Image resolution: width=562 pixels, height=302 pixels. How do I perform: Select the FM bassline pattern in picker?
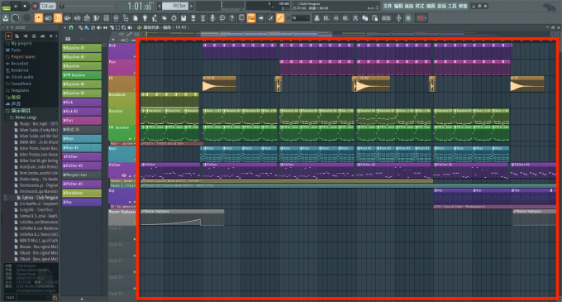tap(82, 75)
